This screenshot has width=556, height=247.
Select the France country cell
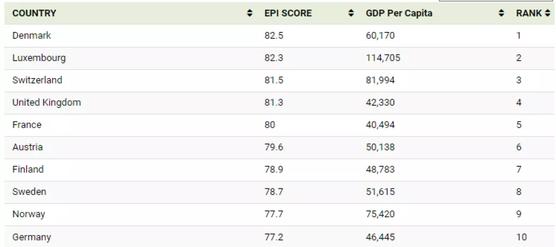[x=27, y=125]
